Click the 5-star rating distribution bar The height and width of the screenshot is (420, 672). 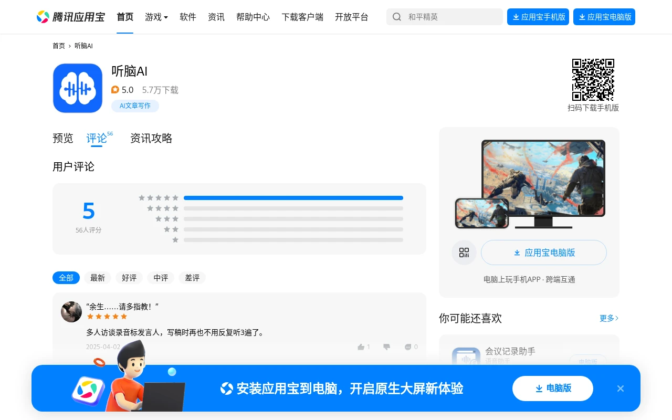point(293,198)
